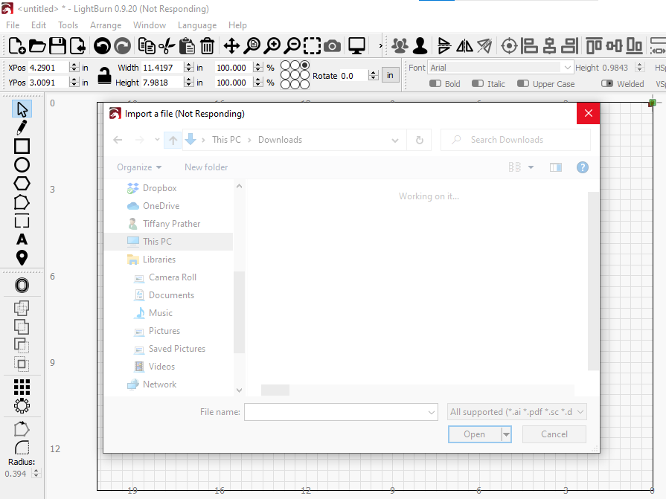The image size is (666, 499).
Task: Select the Ellipse tool
Action: coord(22,164)
